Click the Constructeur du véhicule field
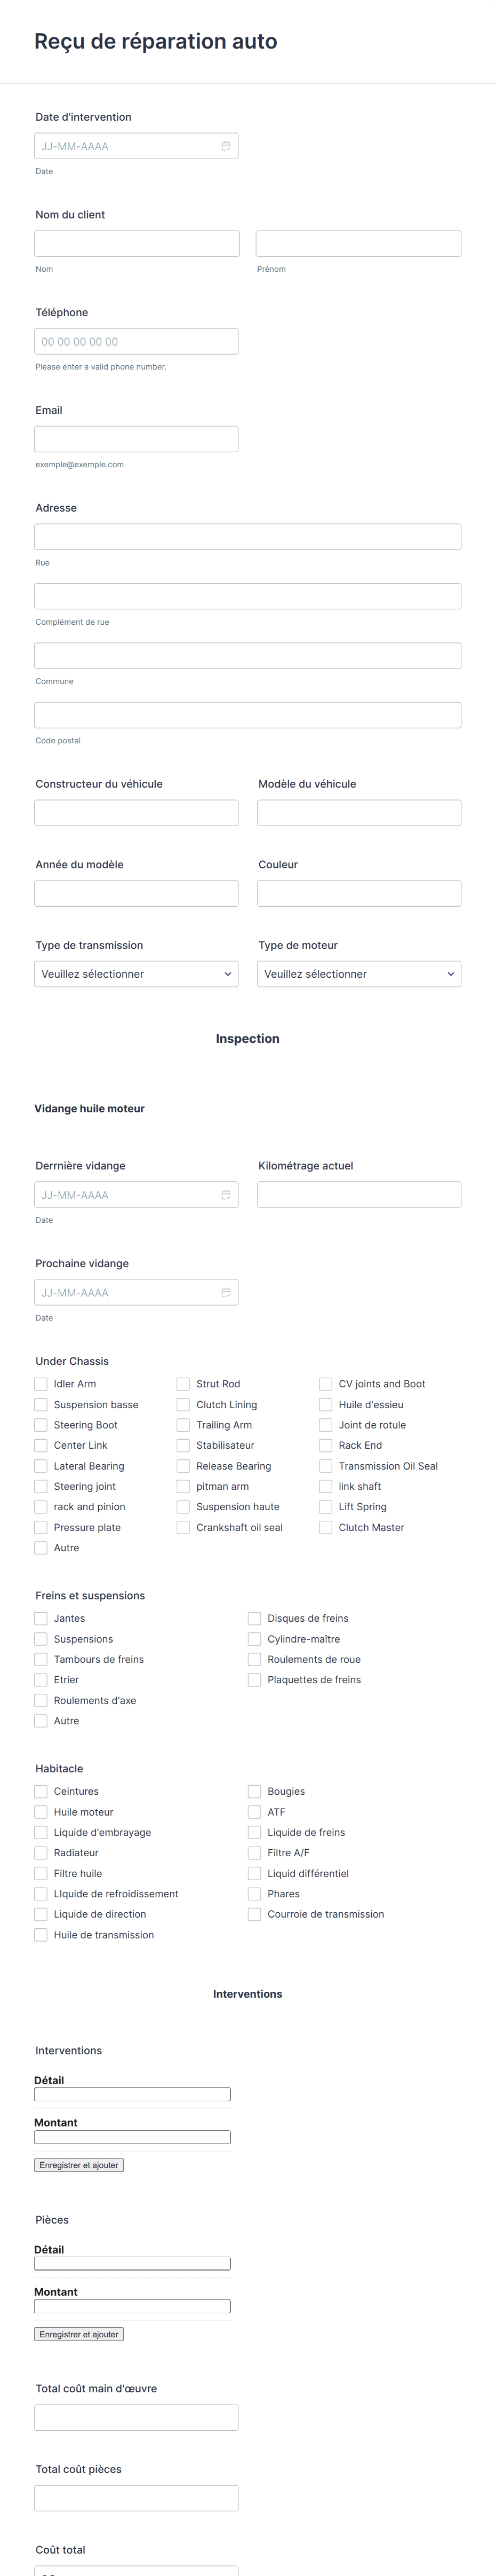This screenshot has width=496, height=2576. [137, 813]
